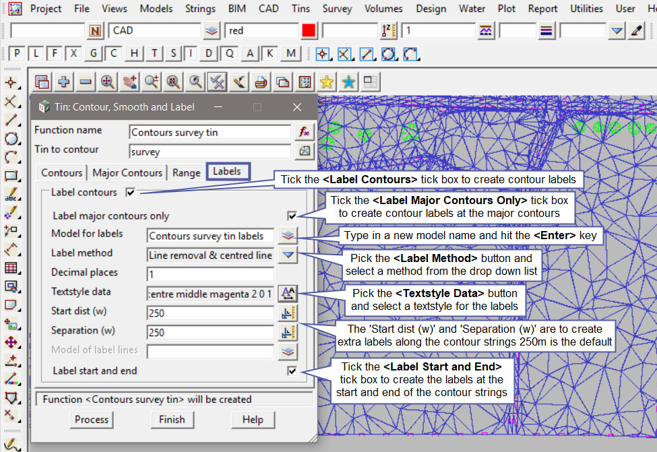Click the linestyle icon in toolbar

[486, 30]
